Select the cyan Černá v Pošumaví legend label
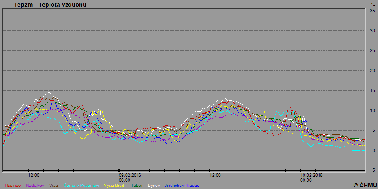Viewport: 378px width, 189px height. pyautogui.click(x=81, y=185)
